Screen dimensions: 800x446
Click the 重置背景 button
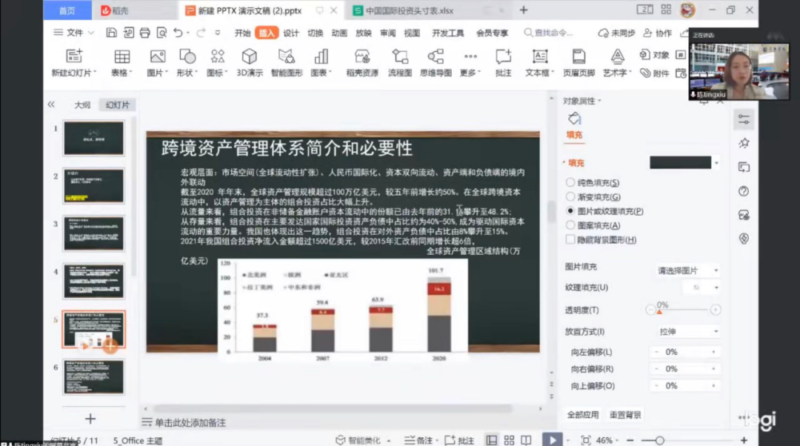(x=626, y=414)
